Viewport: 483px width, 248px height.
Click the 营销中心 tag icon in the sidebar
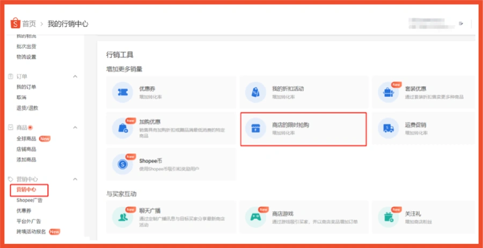[11, 179]
